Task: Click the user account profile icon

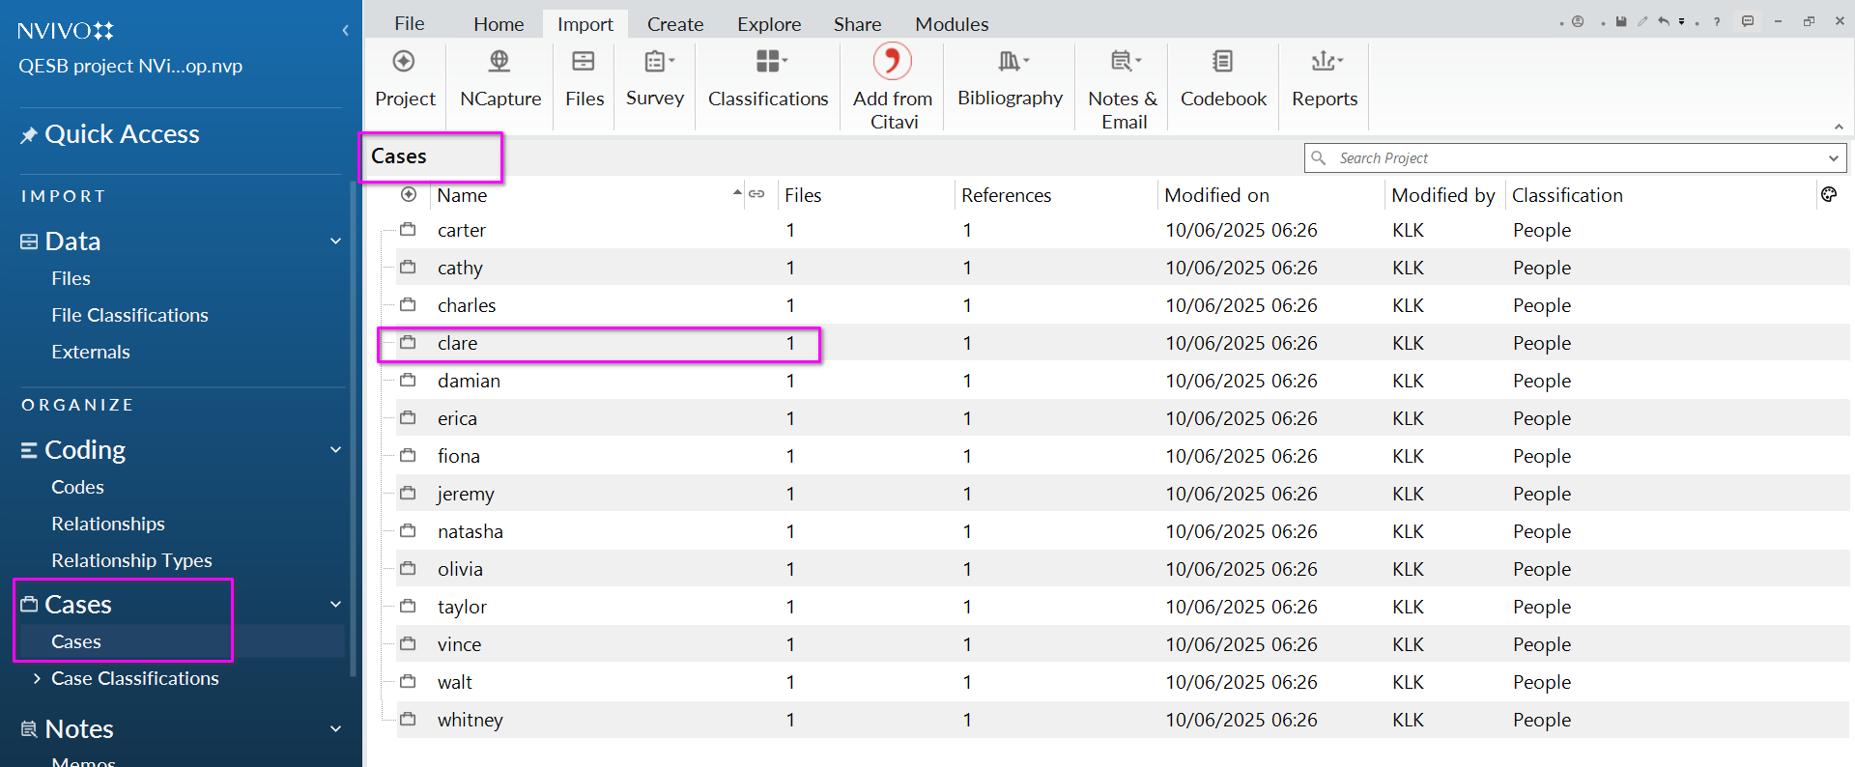Action: point(1578,21)
